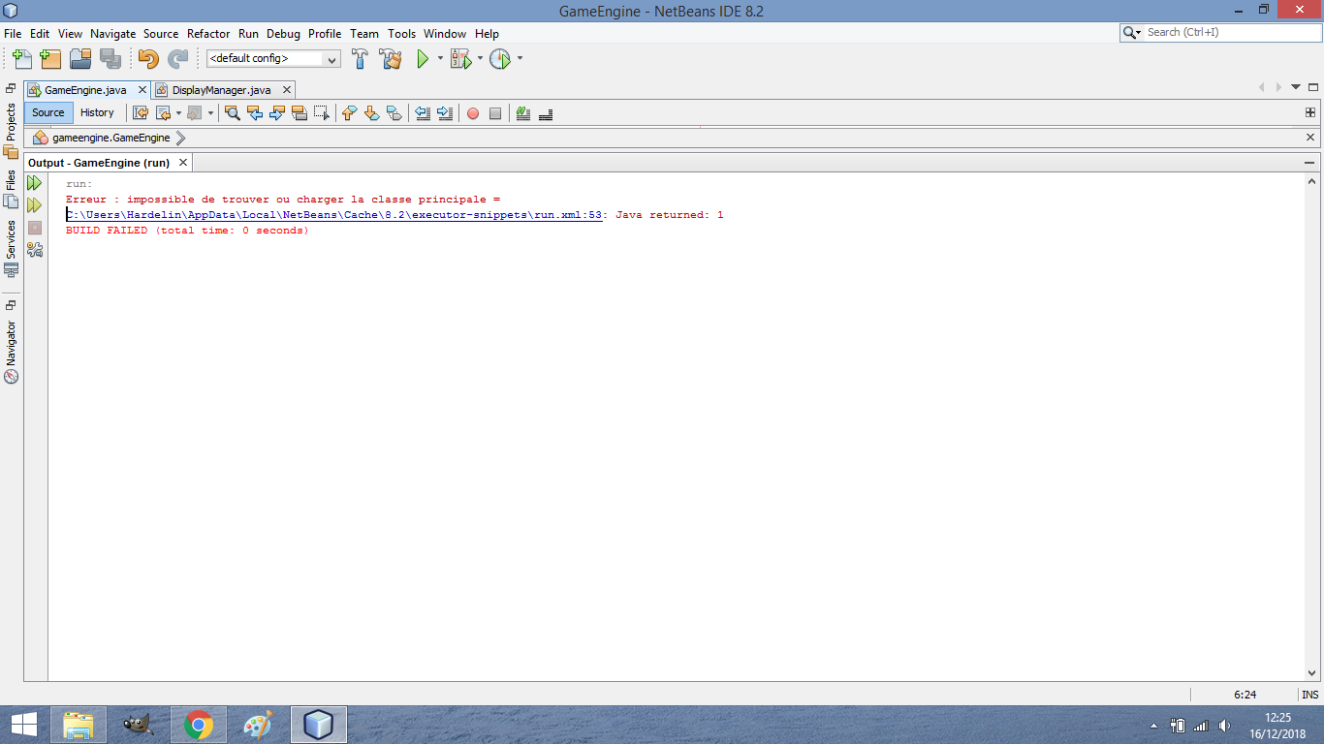This screenshot has width=1324, height=744.
Task: Open the Projects side panel
Action: (x=12, y=130)
